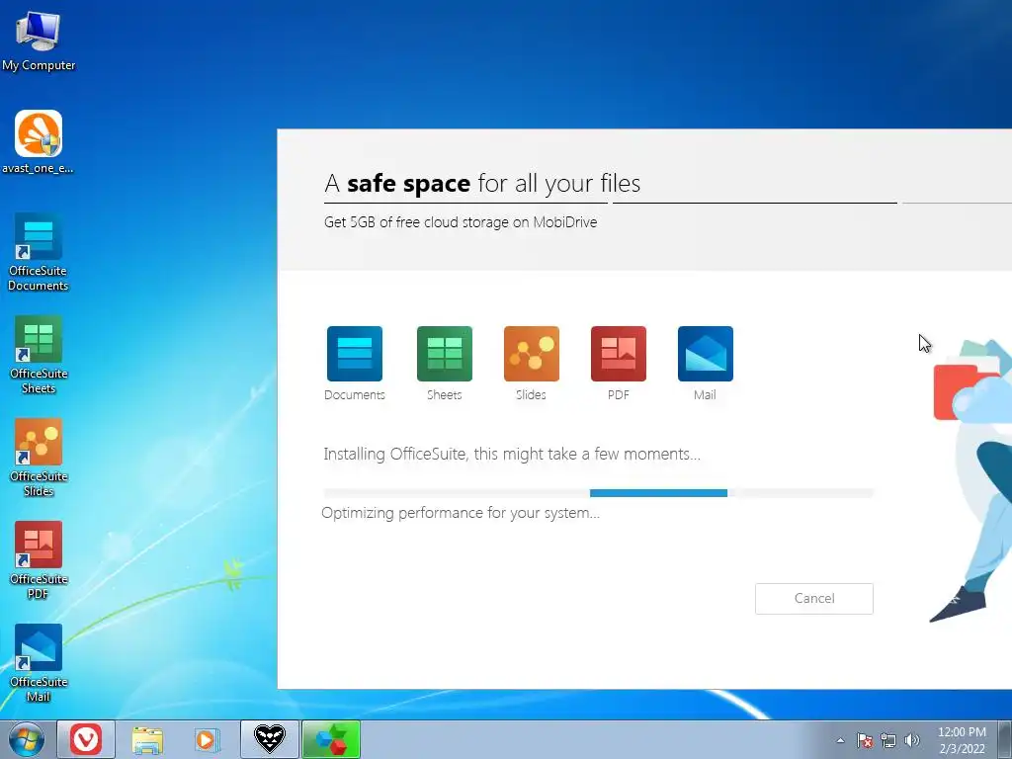
Task: Switch to the heart-face app on the taskbar
Action: (269, 739)
